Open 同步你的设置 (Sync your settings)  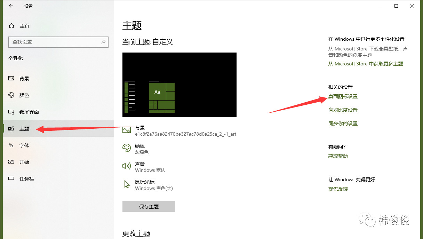click(343, 123)
